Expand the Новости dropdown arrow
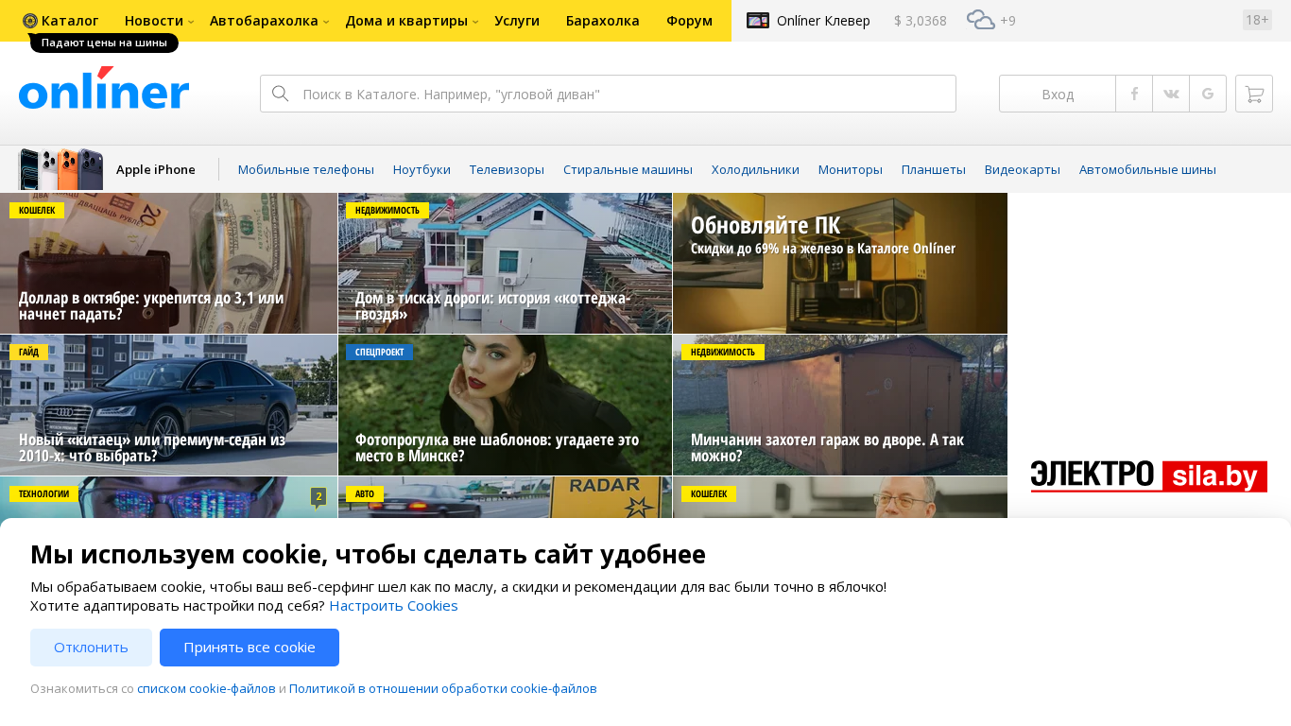The height and width of the screenshot is (726, 1291). point(191,22)
